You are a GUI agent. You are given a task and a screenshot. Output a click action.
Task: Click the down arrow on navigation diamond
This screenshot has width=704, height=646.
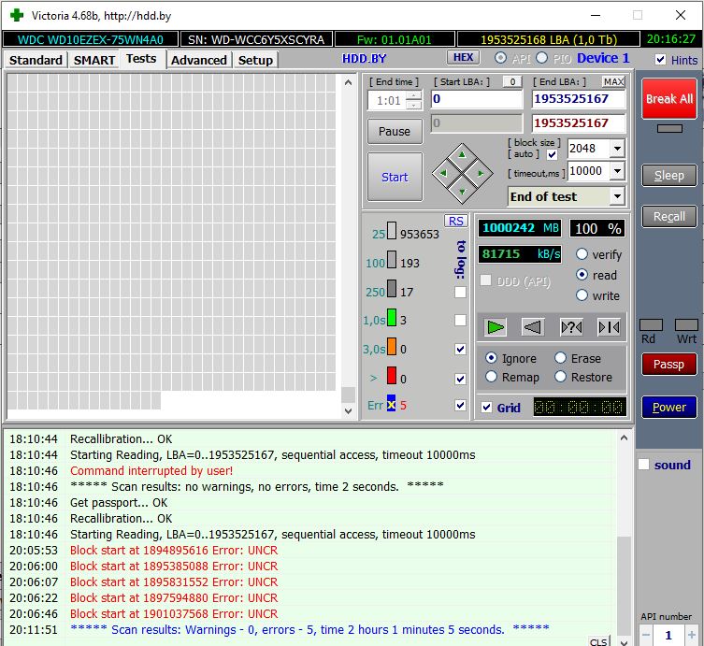pos(462,192)
